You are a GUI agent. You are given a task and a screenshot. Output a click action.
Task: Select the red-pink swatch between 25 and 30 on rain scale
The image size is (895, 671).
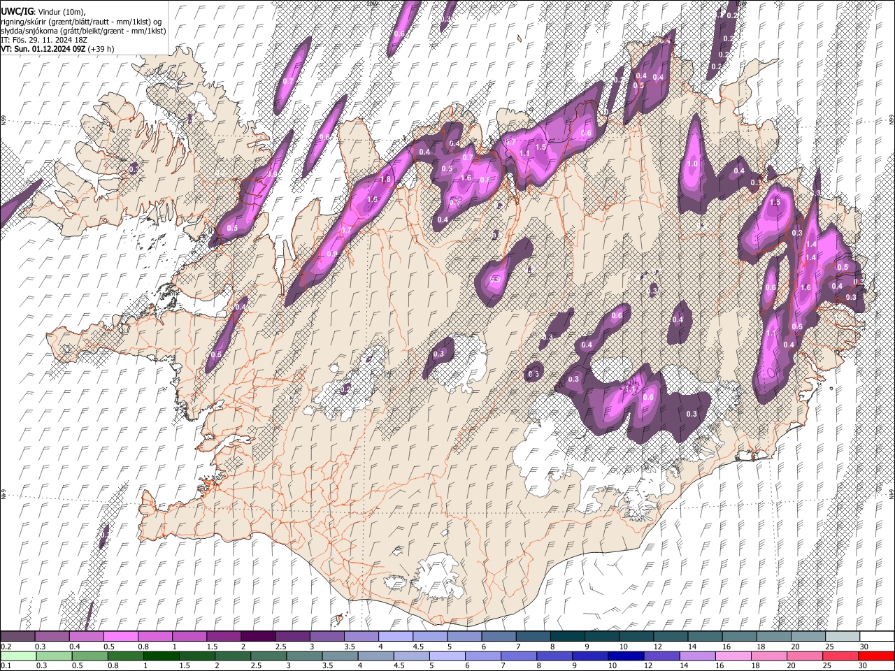pos(840,656)
